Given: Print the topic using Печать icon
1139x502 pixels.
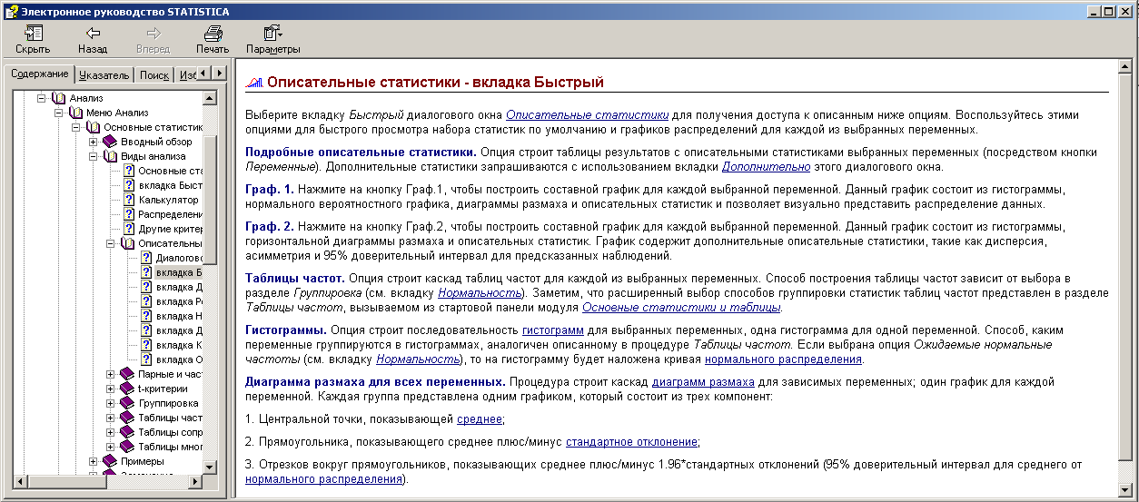Looking at the screenshot, I should (213, 34).
